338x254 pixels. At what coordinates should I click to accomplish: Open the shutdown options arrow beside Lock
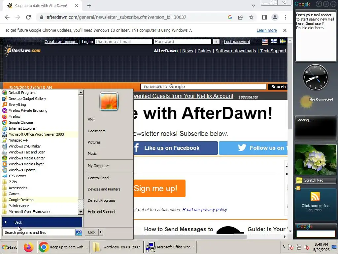tap(101, 232)
